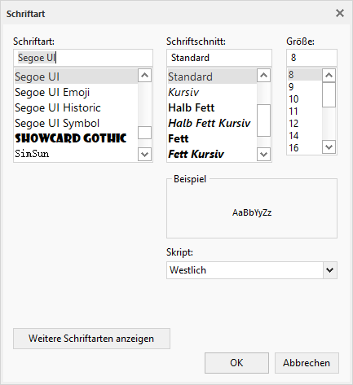Focus the Schriftart text field
The height and width of the screenshot is (385, 353).
pos(83,58)
